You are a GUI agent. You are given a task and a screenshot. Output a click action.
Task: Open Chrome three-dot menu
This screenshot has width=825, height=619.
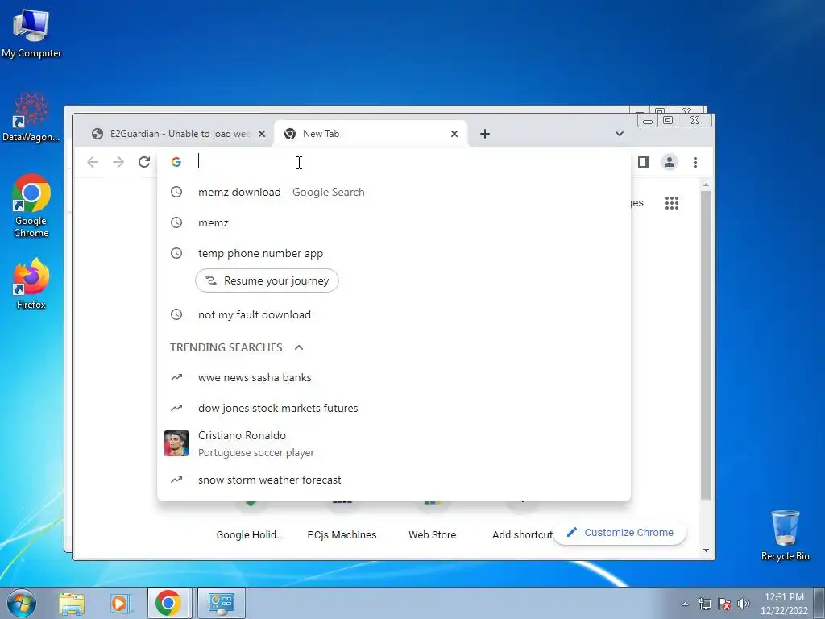tap(695, 162)
